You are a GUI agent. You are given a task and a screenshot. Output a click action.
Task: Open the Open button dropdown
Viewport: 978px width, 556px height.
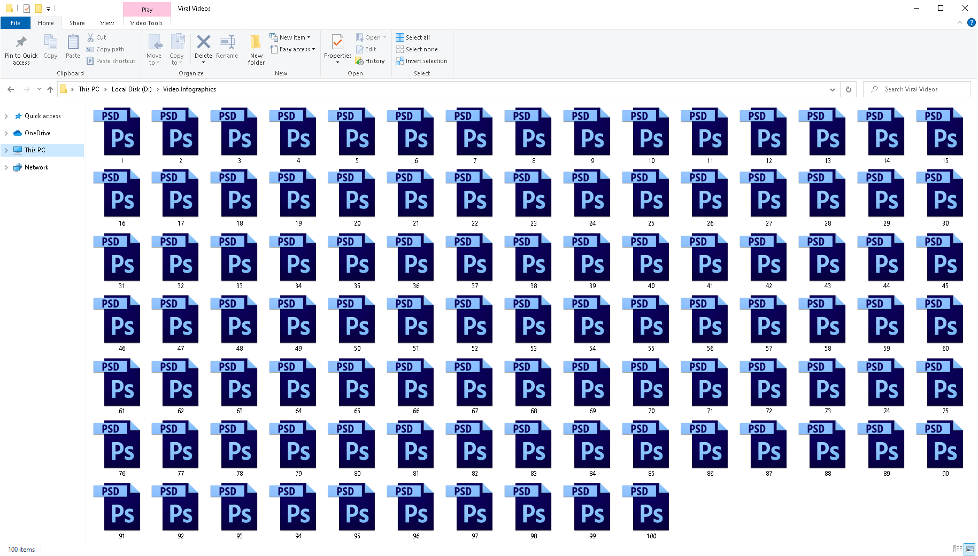point(384,37)
